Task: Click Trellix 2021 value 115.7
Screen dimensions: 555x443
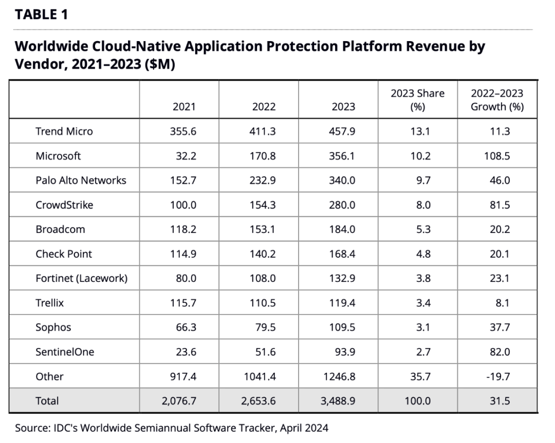Action: (x=183, y=303)
